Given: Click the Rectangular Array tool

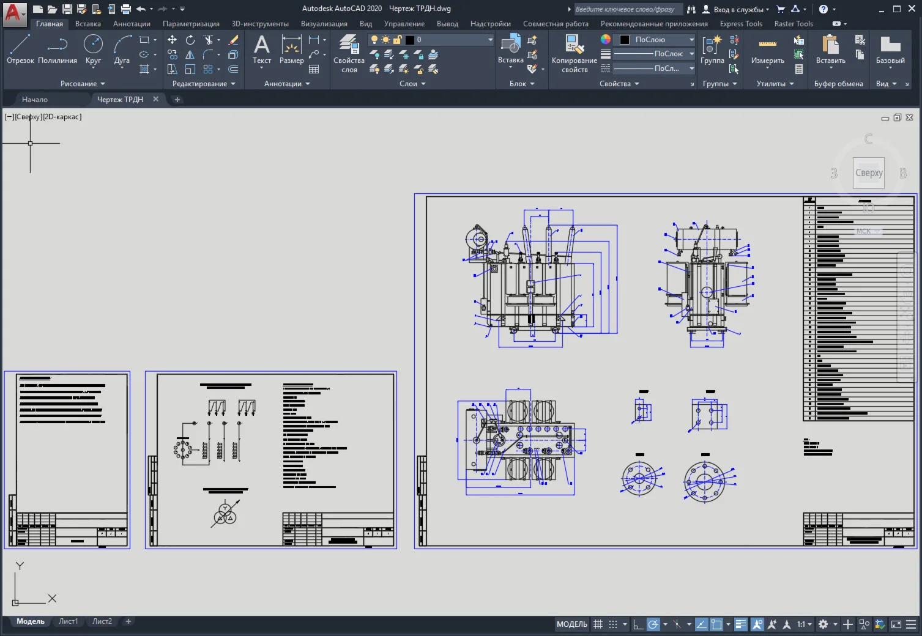Looking at the screenshot, I should pyautogui.click(x=209, y=69).
